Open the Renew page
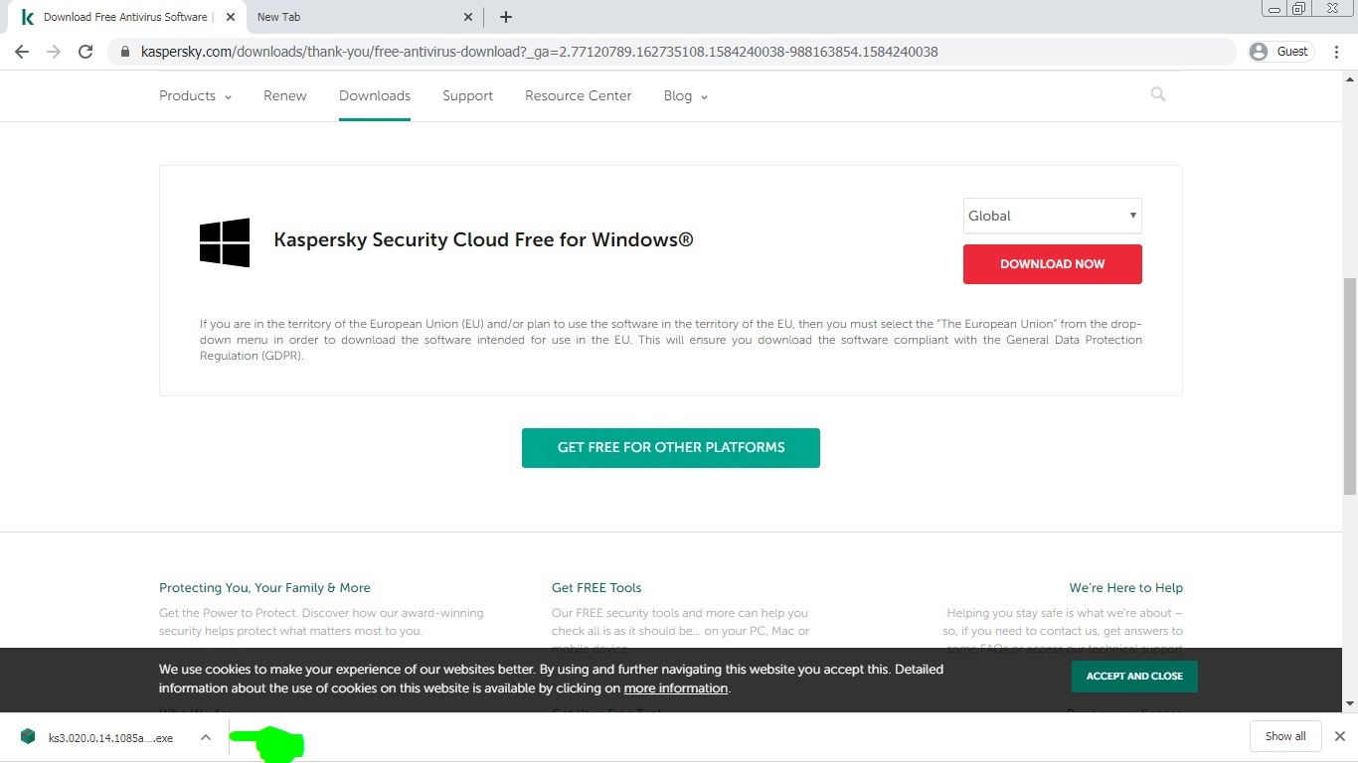The image size is (1358, 763). point(285,96)
